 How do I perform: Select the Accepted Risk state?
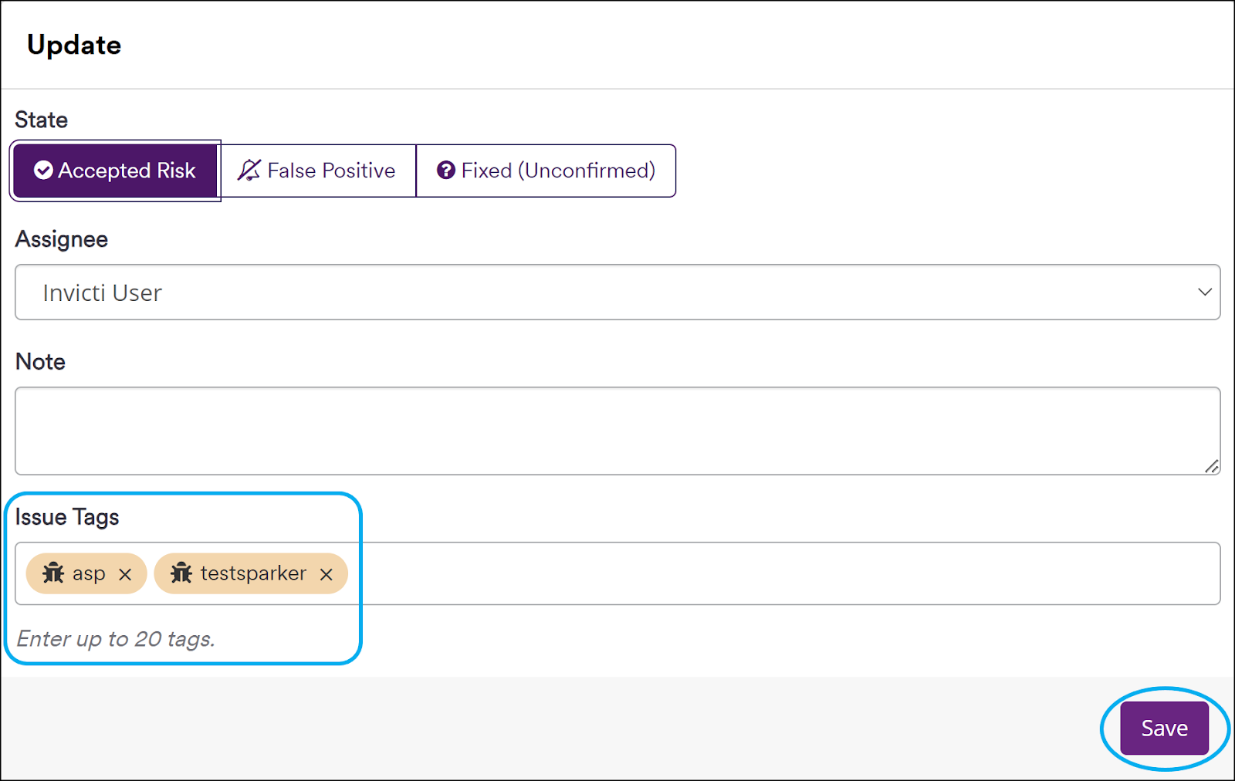click(x=115, y=171)
